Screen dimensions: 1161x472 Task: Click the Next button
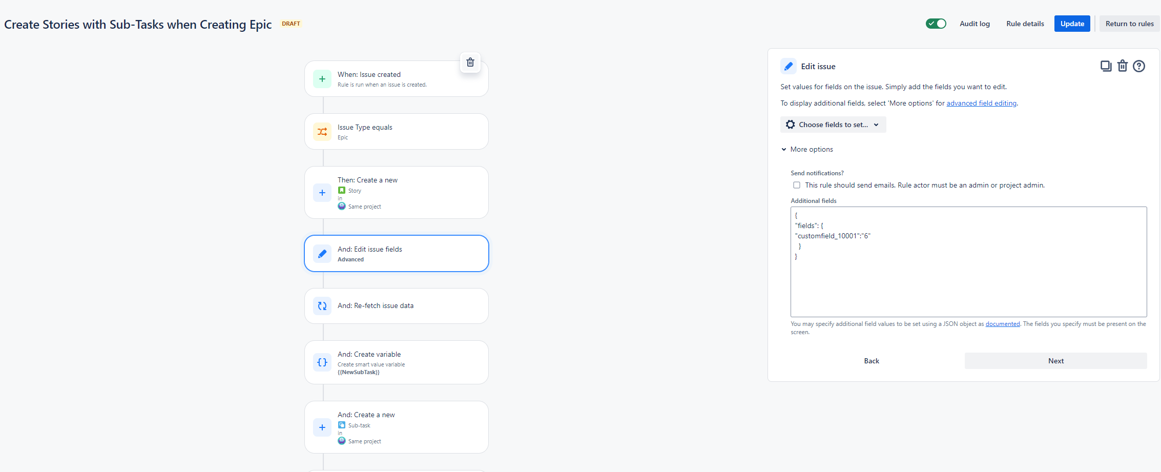click(1055, 361)
